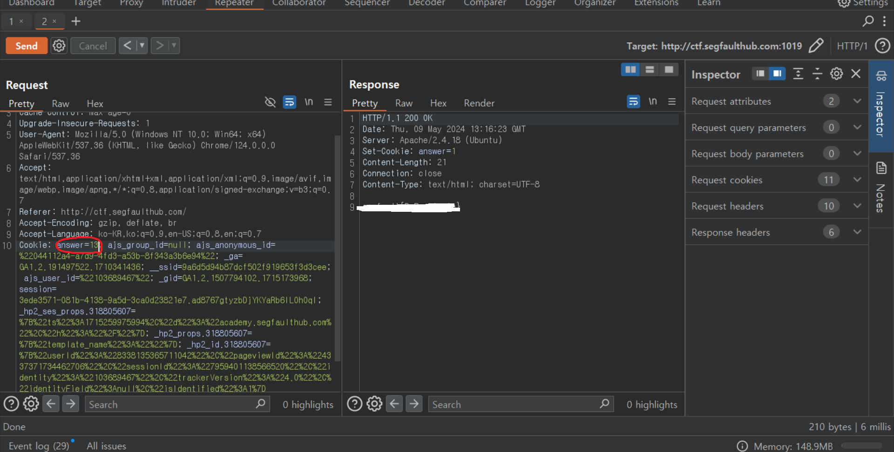Open the Decoder tab
Image resolution: width=894 pixels, height=452 pixels.
427,3
